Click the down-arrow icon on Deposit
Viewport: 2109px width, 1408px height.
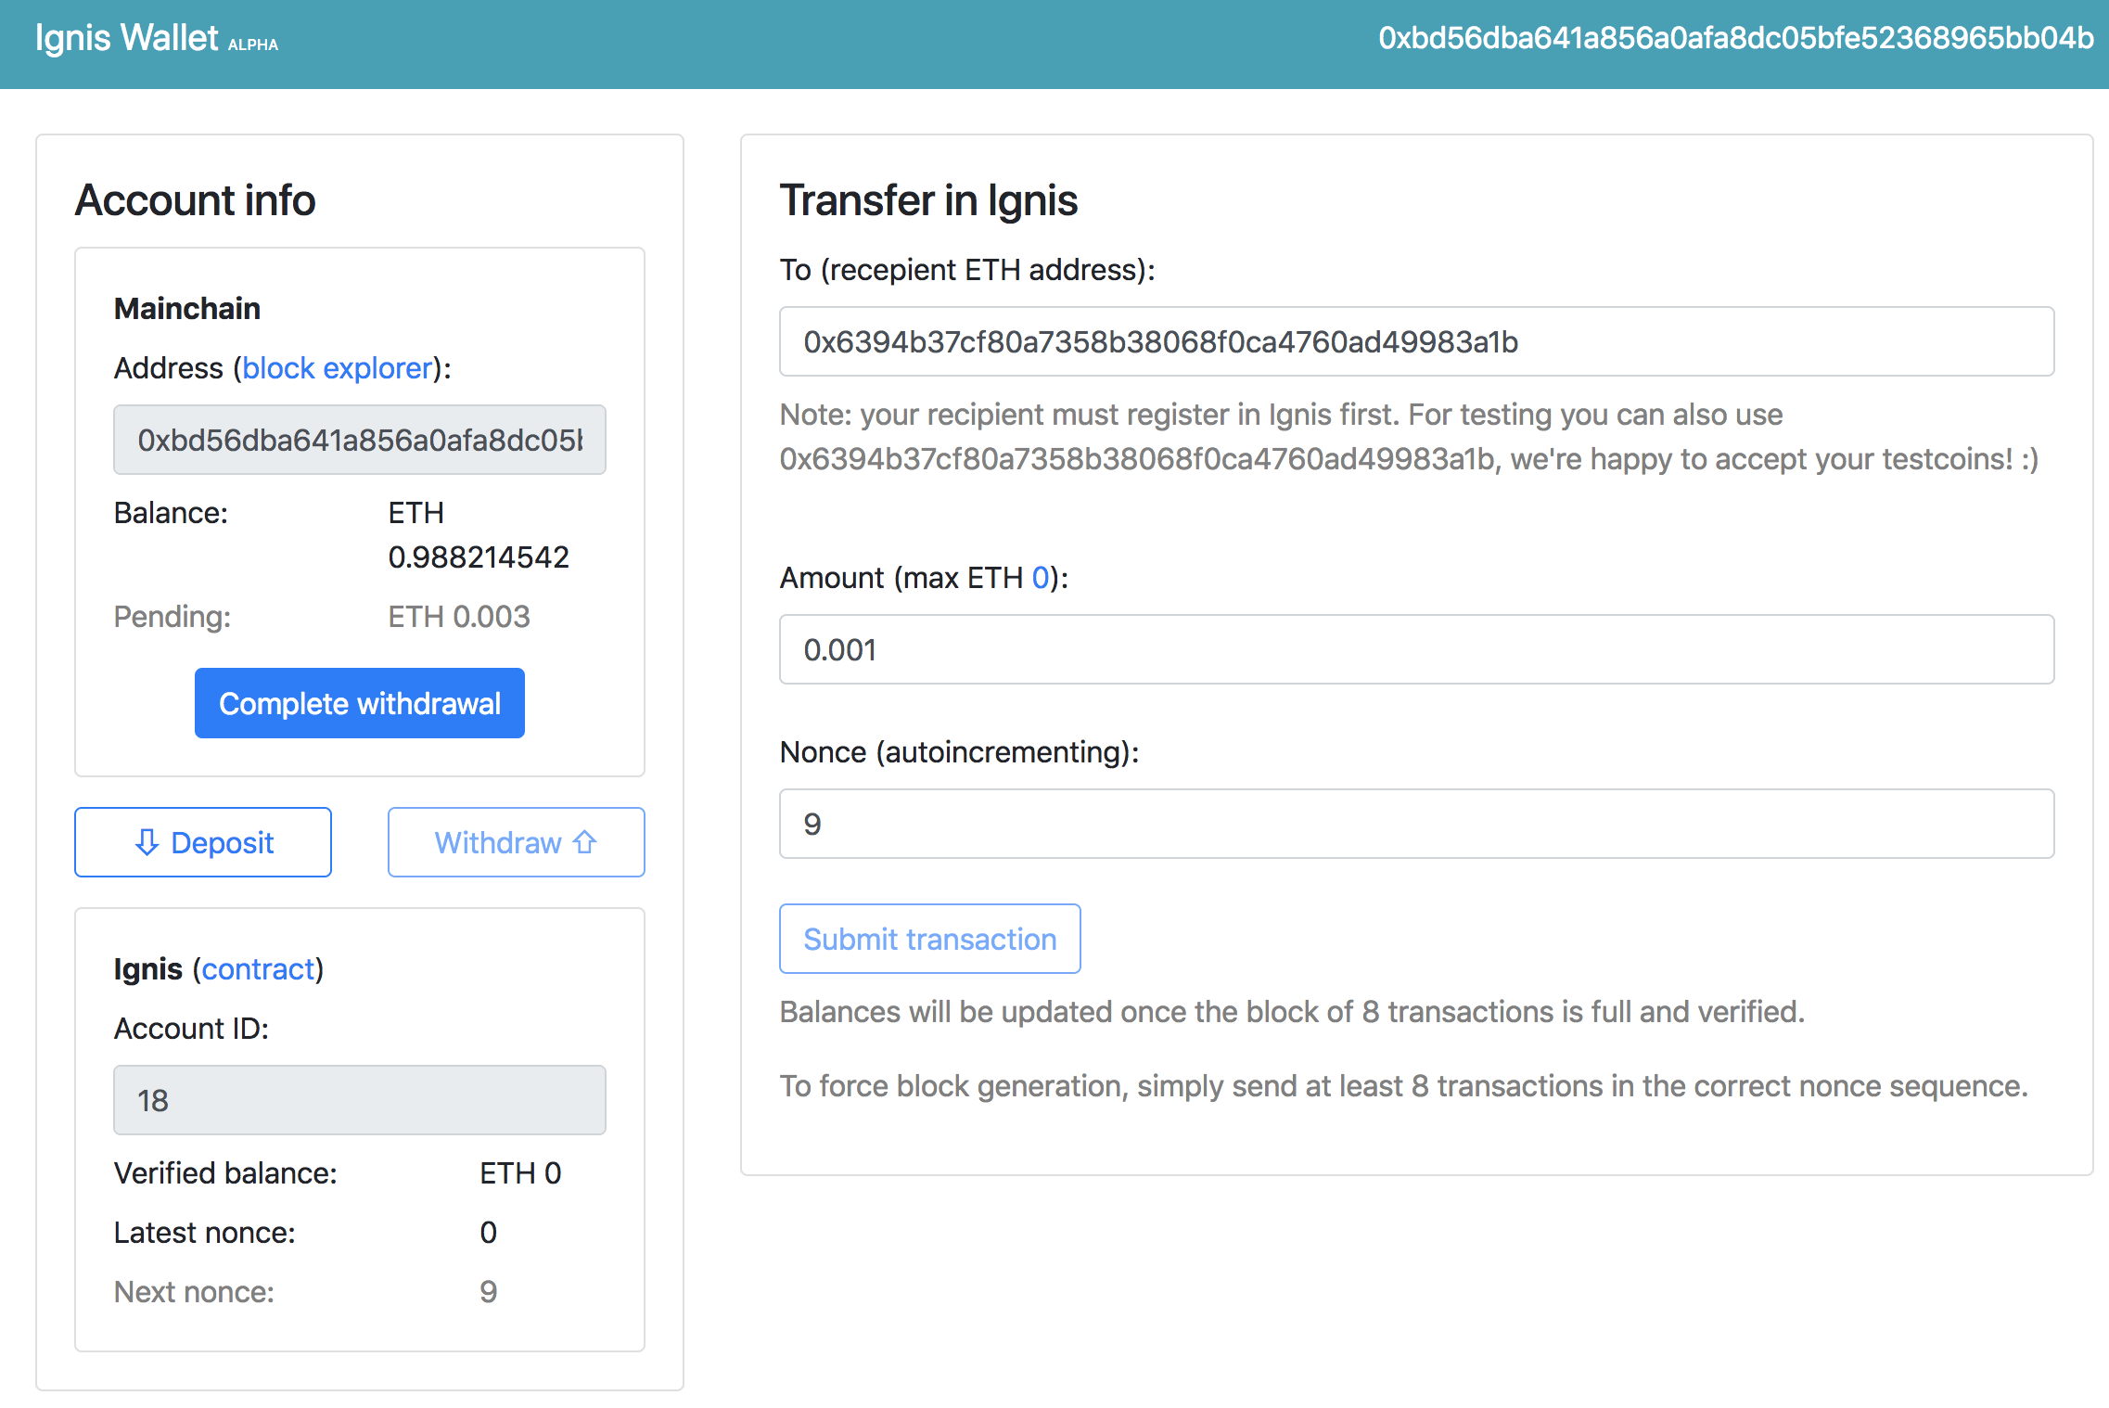click(x=147, y=842)
